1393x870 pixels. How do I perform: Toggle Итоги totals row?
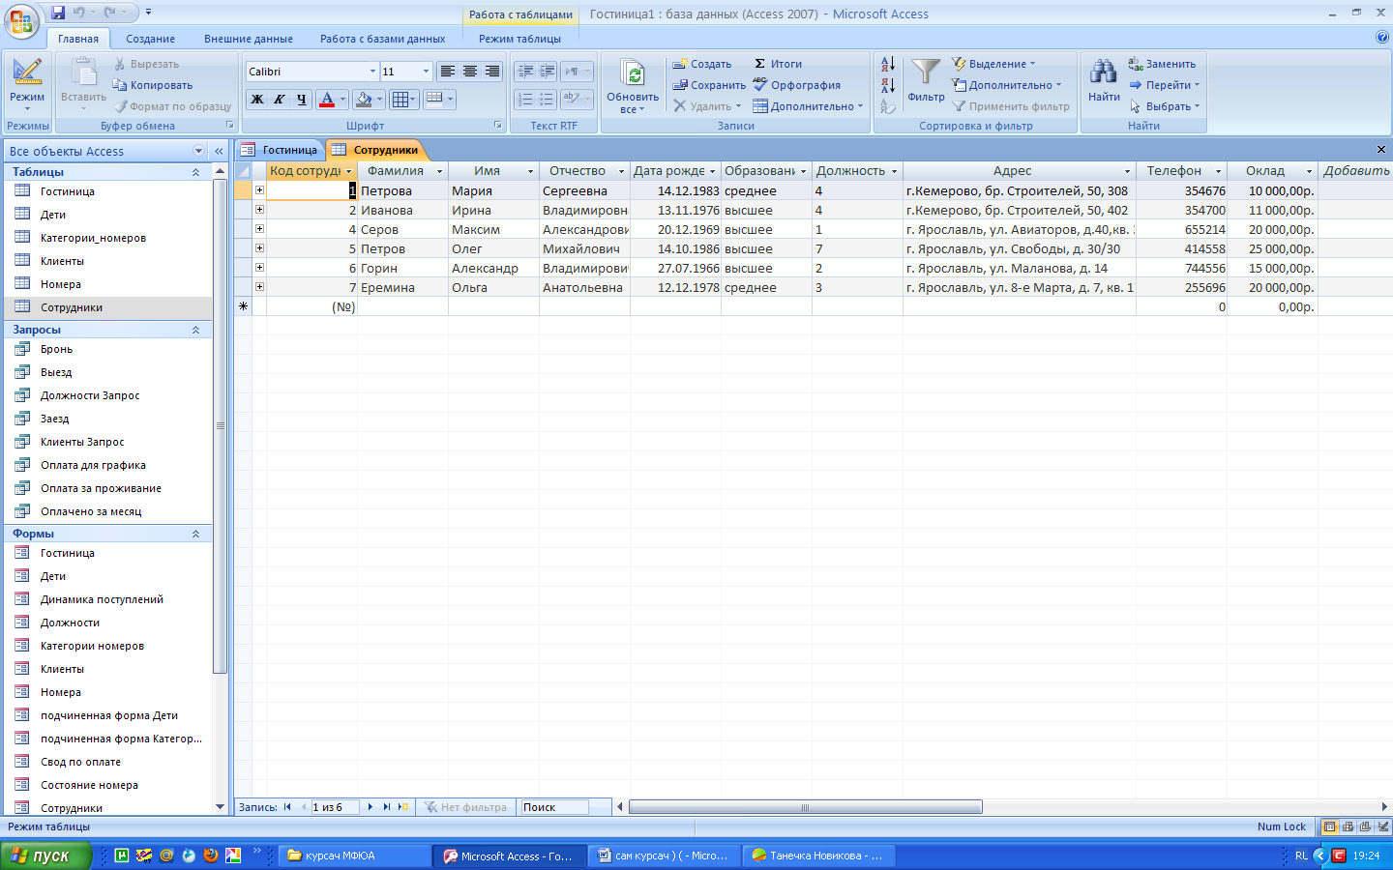point(778,64)
